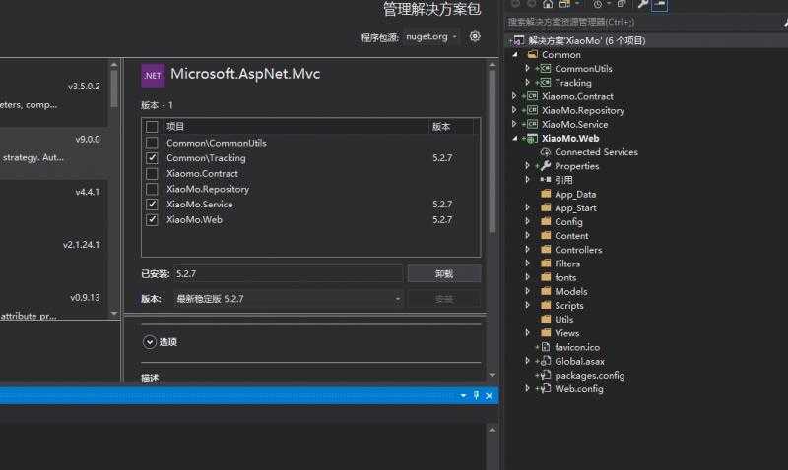Click the details pane scroll up arrow

492,65
